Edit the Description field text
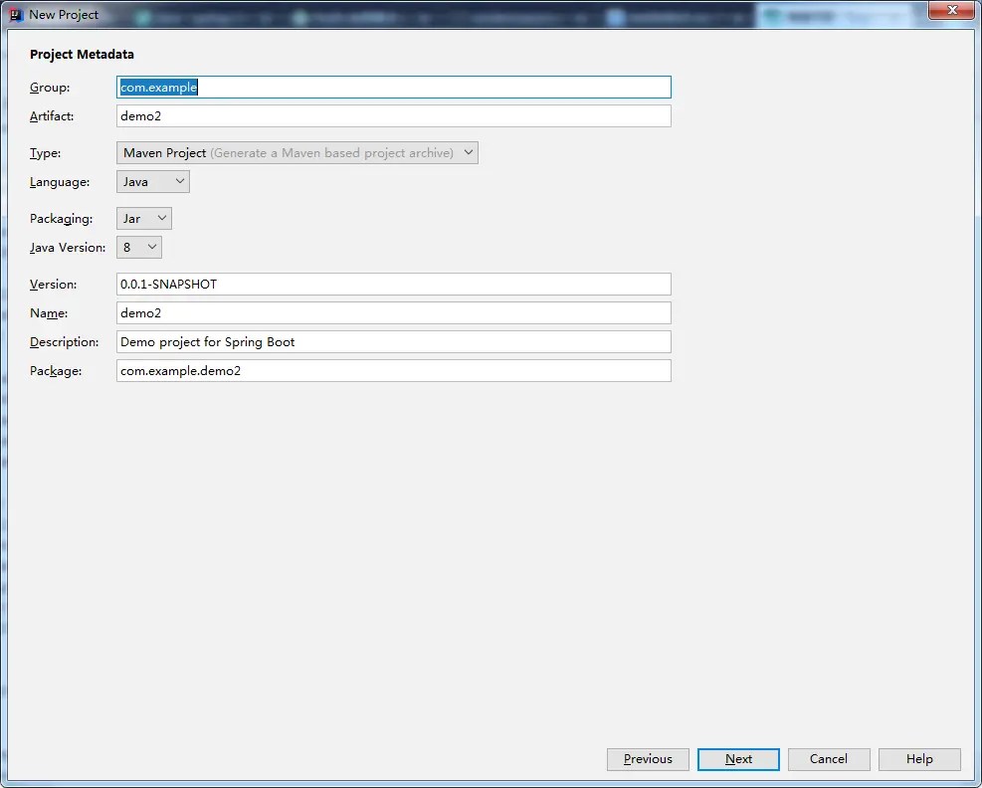Image resolution: width=982 pixels, height=788 pixels. [x=393, y=341]
